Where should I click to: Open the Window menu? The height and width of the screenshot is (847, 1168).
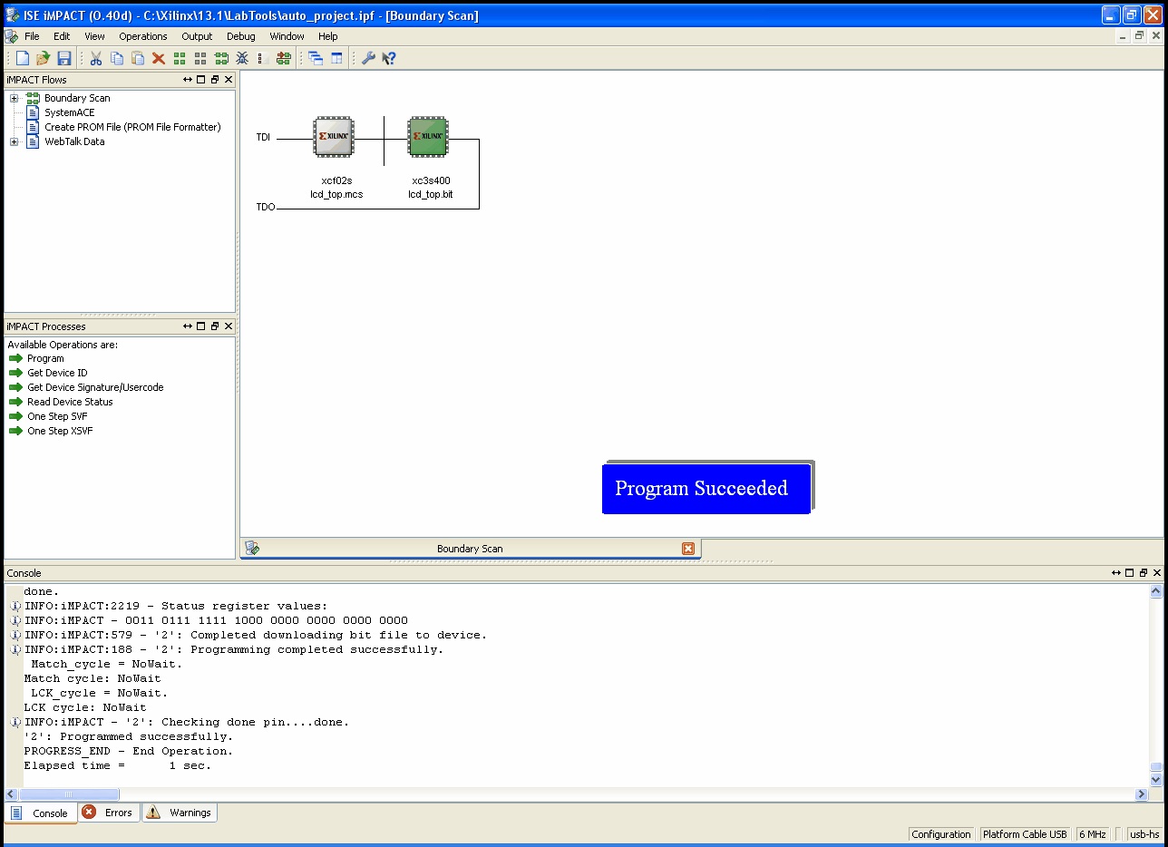287,36
